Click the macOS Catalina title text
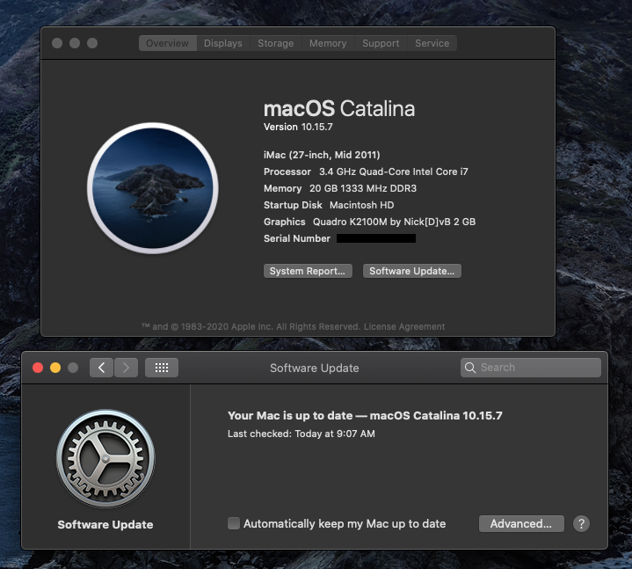 point(339,109)
